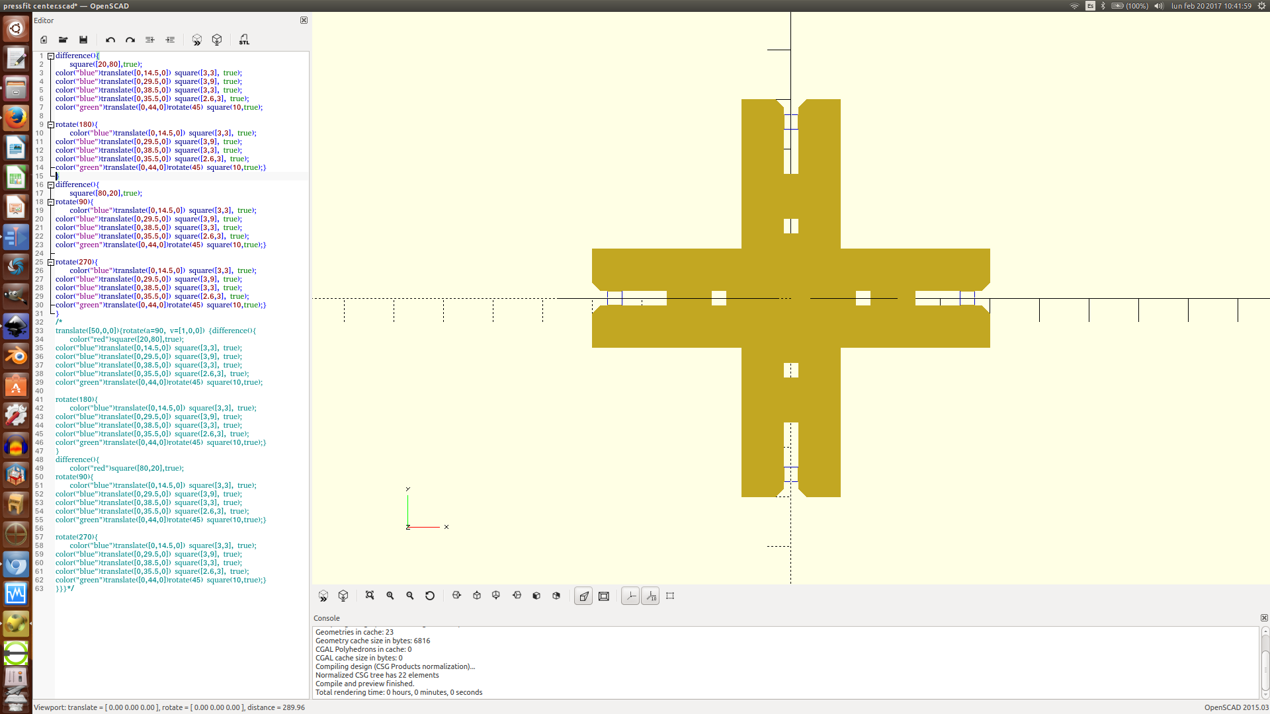Collapse the rotate(270) block at line 25

point(51,262)
